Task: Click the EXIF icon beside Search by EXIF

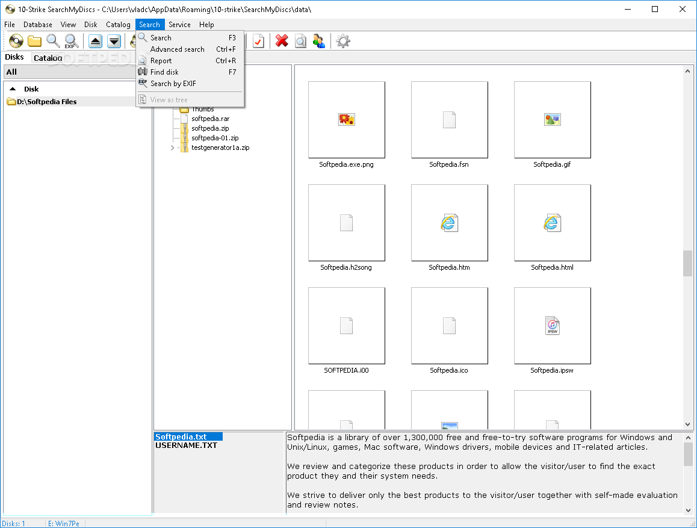Action: coord(143,83)
